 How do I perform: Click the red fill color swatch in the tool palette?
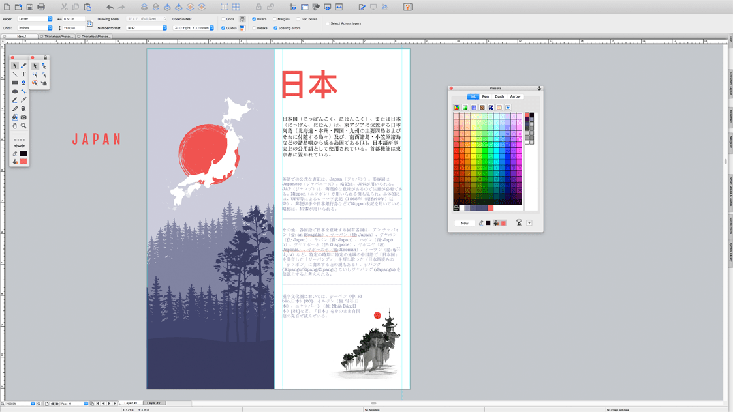point(23,162)
